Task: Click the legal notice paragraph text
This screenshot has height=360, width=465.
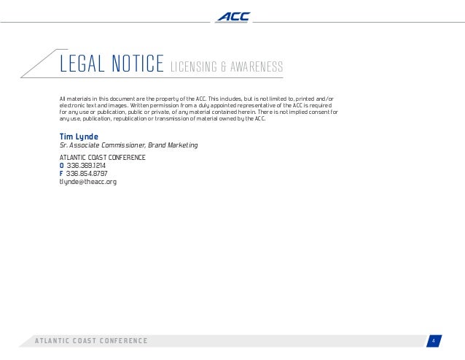Action: point(199,109)
